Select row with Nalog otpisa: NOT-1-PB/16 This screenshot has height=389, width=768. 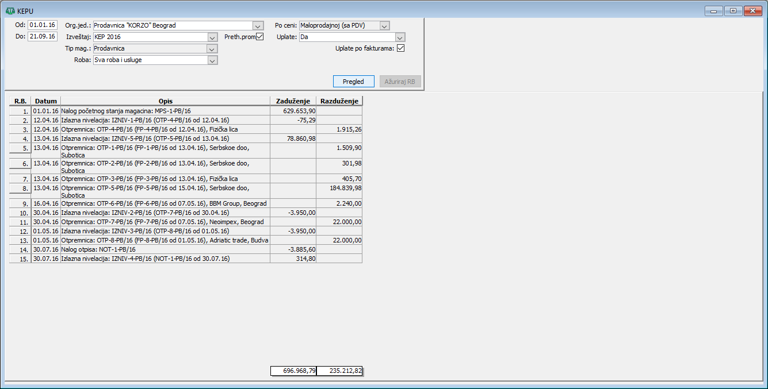coord(165,251)
